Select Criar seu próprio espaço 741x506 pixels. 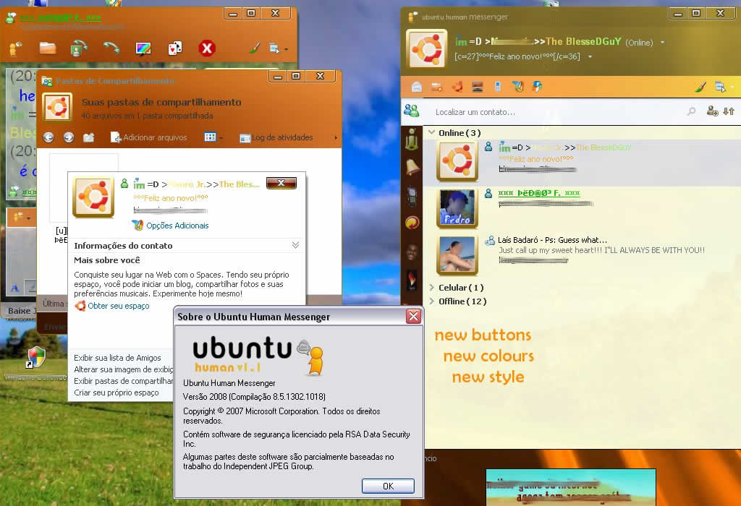click(x=117, y=393)
